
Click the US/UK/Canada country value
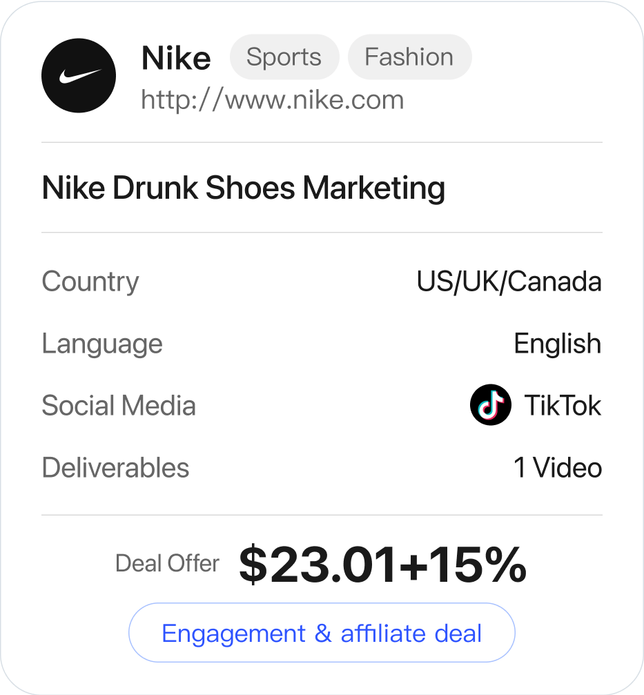click(509, 282)
